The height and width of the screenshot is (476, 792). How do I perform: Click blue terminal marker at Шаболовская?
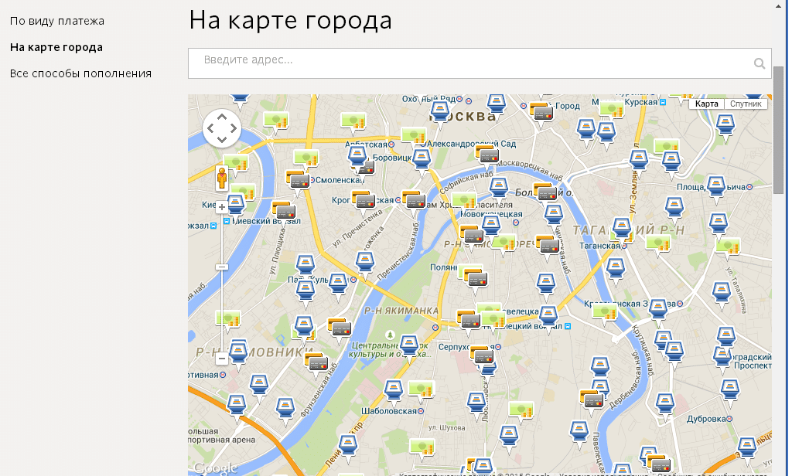coord(394,393)
